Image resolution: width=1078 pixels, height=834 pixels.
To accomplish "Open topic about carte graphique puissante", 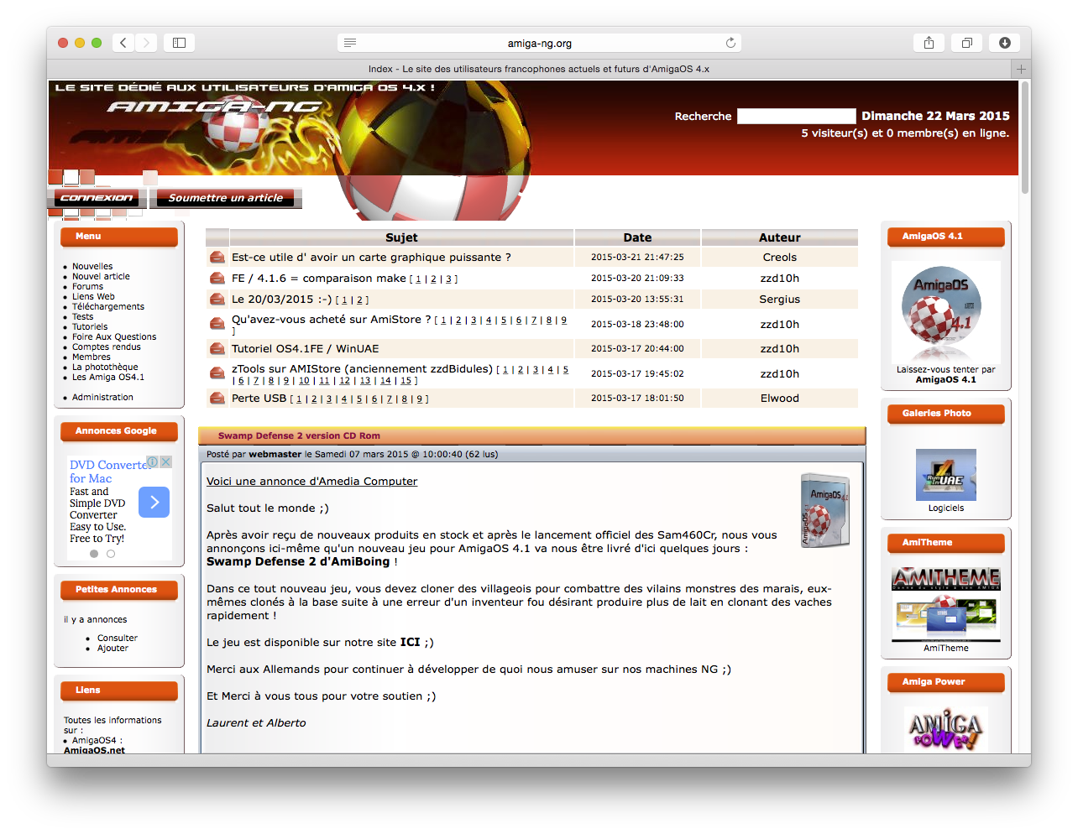I will (371, 258).
